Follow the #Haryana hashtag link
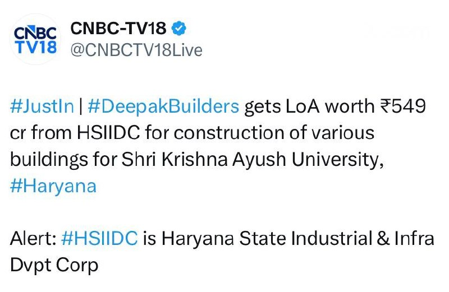Screen dimensions: 449x292 pyautogui.click(x=53, y=186)
